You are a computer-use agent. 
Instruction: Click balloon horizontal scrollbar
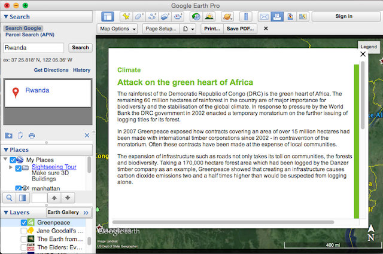[223, 222]
